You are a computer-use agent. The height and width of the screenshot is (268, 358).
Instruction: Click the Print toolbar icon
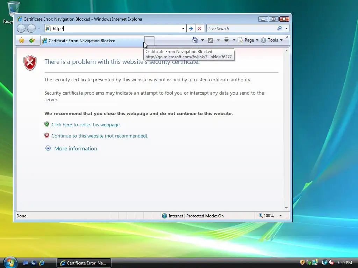[227, 40]
